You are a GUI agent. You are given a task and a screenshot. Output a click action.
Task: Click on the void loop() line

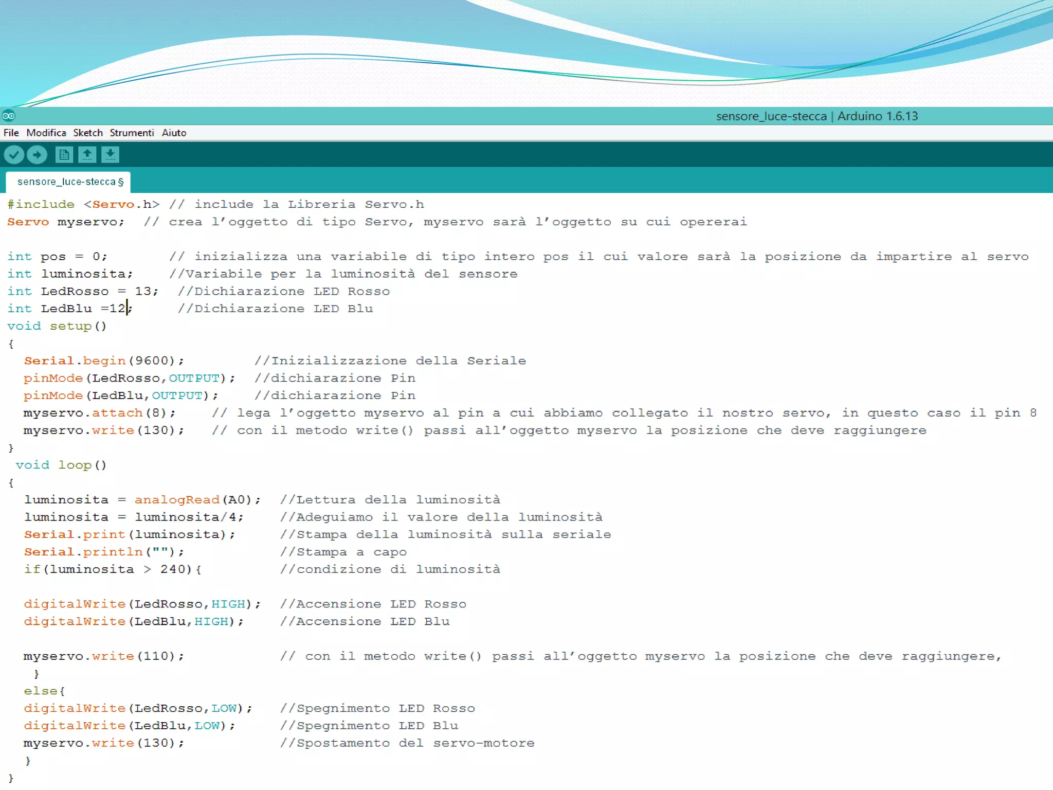pyautogui.click(x=61, y=465)
